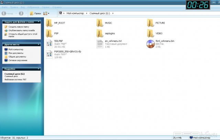This screenshot has width=220, height=140.
Task: Toggle the Папки folders pane button
Action: pyautogui.click(x=35, y=13)
